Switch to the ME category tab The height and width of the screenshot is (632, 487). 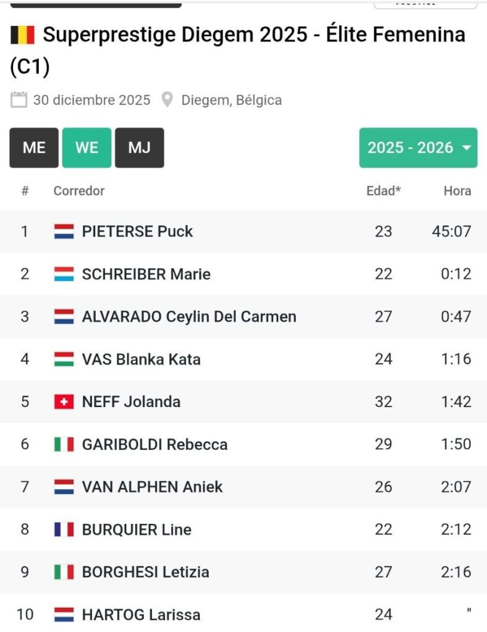click(x=34, y=148)
